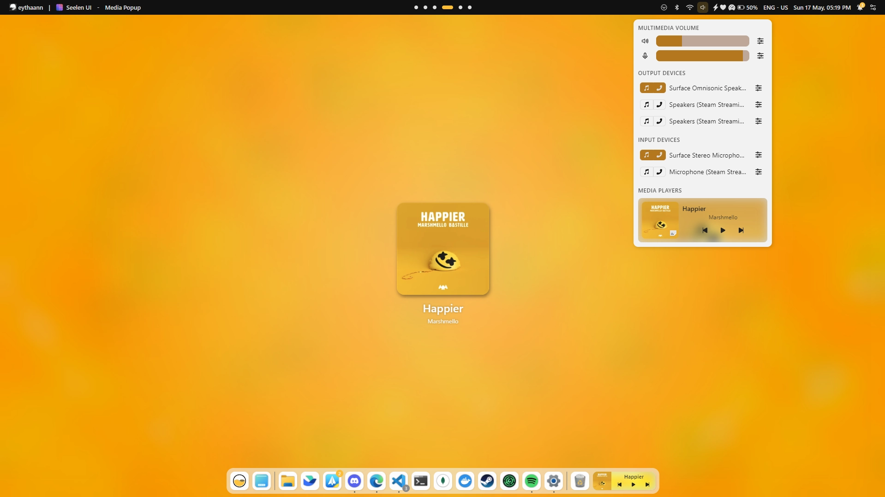This screenshot has width=885, height=497.
Task: Skip to previous track in Media Players panel
Action: tap(705, 230)
